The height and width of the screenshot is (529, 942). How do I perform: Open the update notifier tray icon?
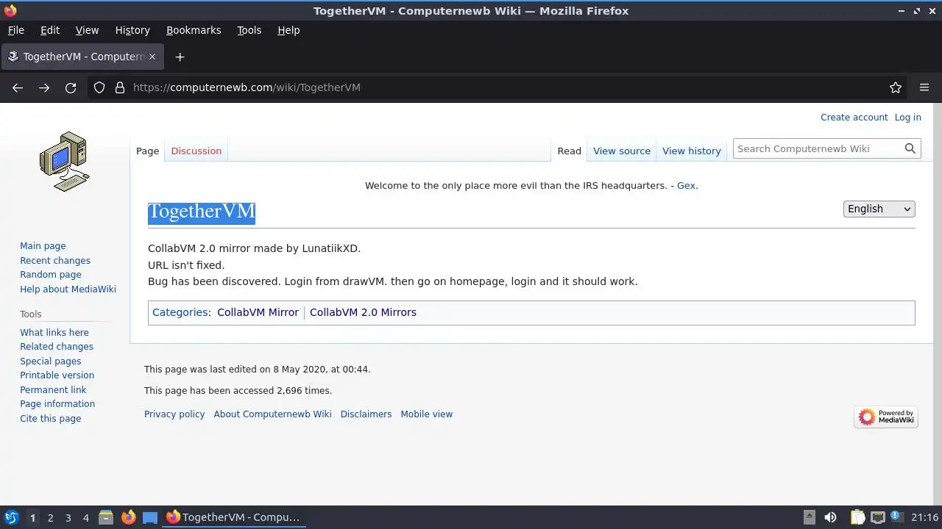pos(897,517)
